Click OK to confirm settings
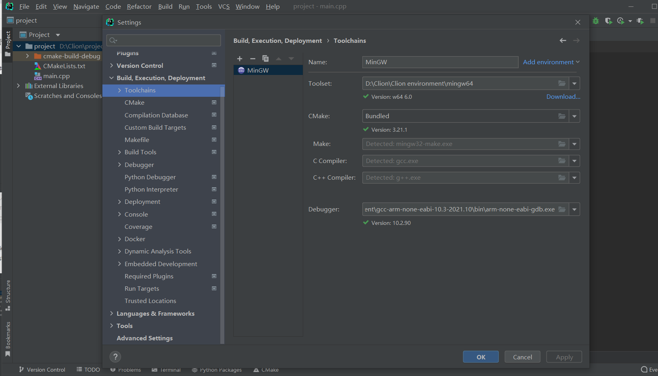Screen dimensions: 658x376 (481, 357)
